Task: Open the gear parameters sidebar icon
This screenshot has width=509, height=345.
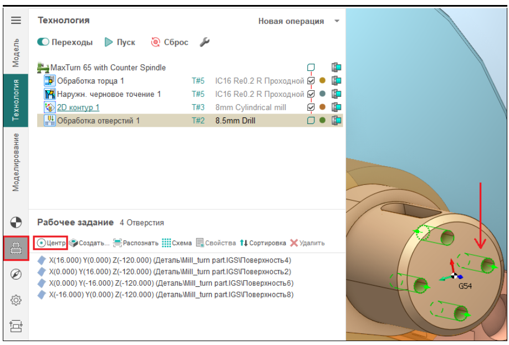Action: pyautogui.click(x=16, y=300)
